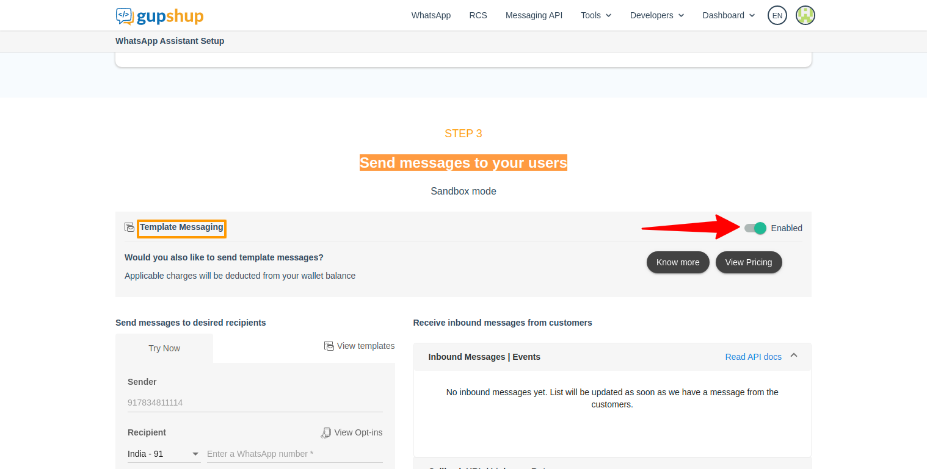Image resolution: width=927 pixels, height=469 pixels.
Task: Go to RCS in the top navigation
Action: point(478,15)
